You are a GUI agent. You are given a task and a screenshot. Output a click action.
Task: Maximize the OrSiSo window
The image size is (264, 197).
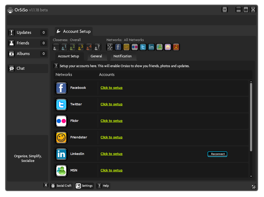246,10
